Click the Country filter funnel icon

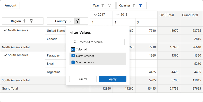[x=77, y=21]
